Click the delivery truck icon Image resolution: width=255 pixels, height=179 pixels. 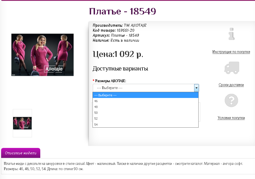232,68
